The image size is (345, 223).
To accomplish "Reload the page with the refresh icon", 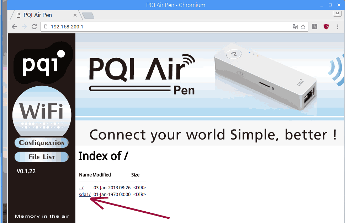I will [34, 27].
